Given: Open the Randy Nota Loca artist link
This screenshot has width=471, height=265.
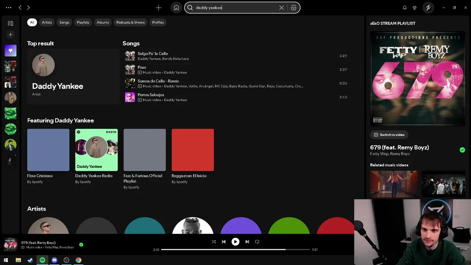Looking at the screenshot, I should 176,59.
